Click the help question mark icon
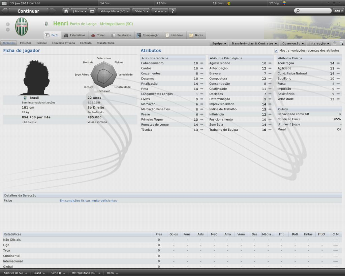The height and width of the screenshot is (276, 345). pos(173,11)
